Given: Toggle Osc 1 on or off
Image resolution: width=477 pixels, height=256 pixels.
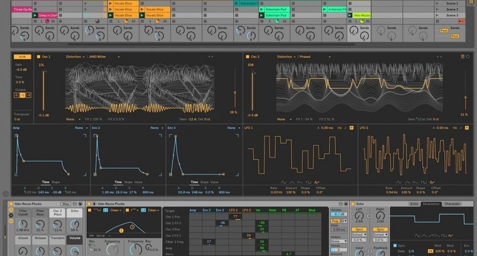Looking at the screenshot, I should (38, 57).
